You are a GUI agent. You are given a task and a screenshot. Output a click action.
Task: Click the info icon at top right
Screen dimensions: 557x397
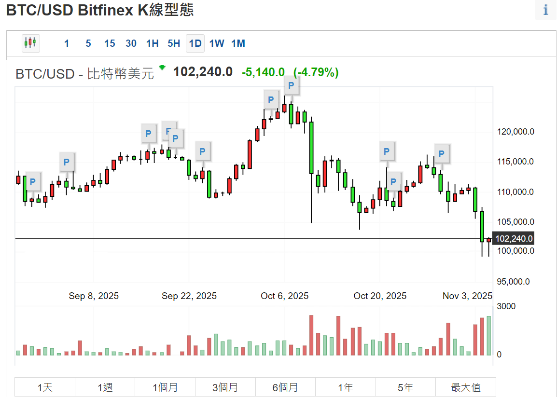click(546, 10)
